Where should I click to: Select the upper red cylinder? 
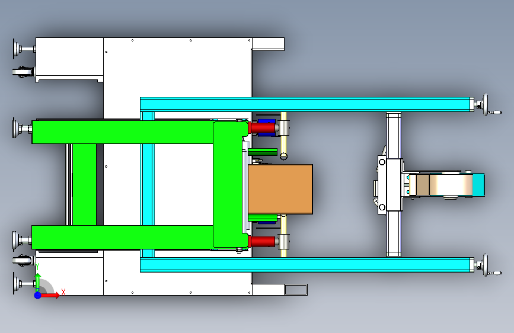coord(263,127)
